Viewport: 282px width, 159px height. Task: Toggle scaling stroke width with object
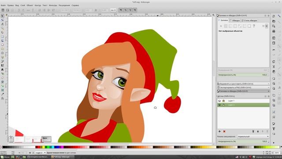[121, 10]
